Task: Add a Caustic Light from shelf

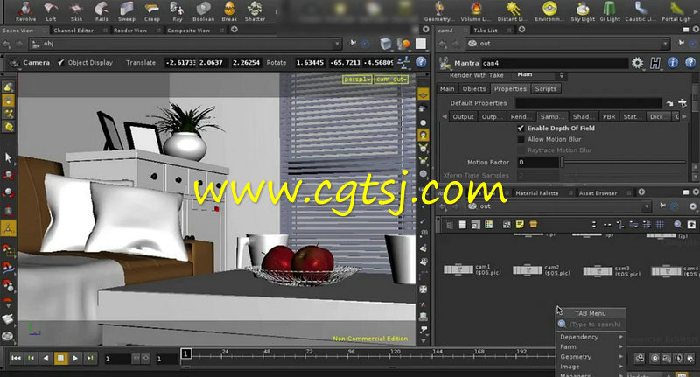Action: [x=640, y=11]
